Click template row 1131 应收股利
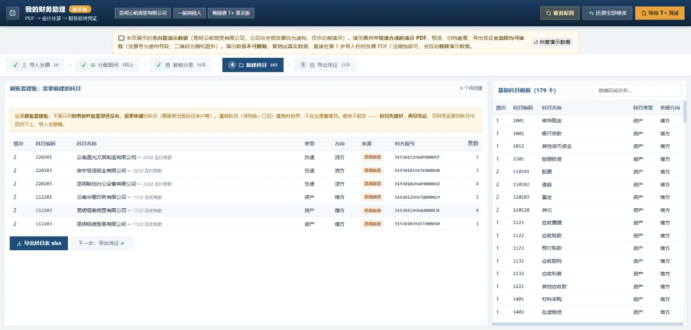The width and height of the screenshot is (691, 330). click(x=588, y=261)
